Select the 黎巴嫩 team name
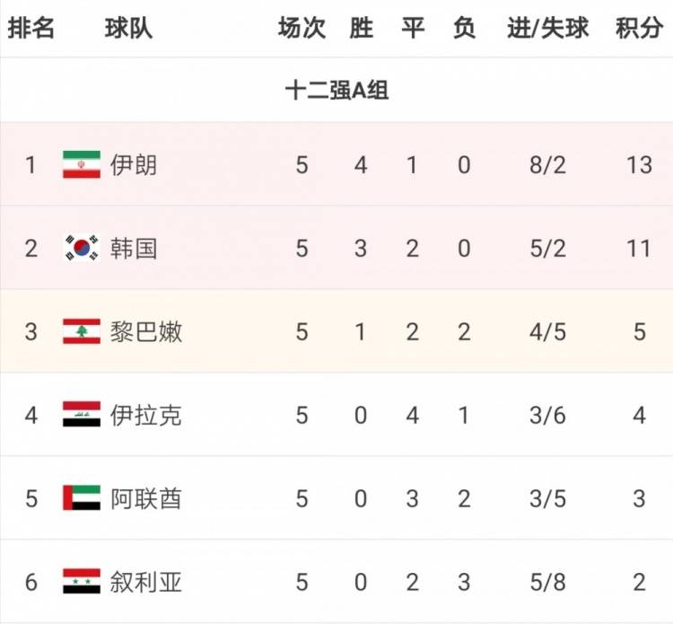The width and height of the screenshot is (673, 624). (x=146, y=331)
